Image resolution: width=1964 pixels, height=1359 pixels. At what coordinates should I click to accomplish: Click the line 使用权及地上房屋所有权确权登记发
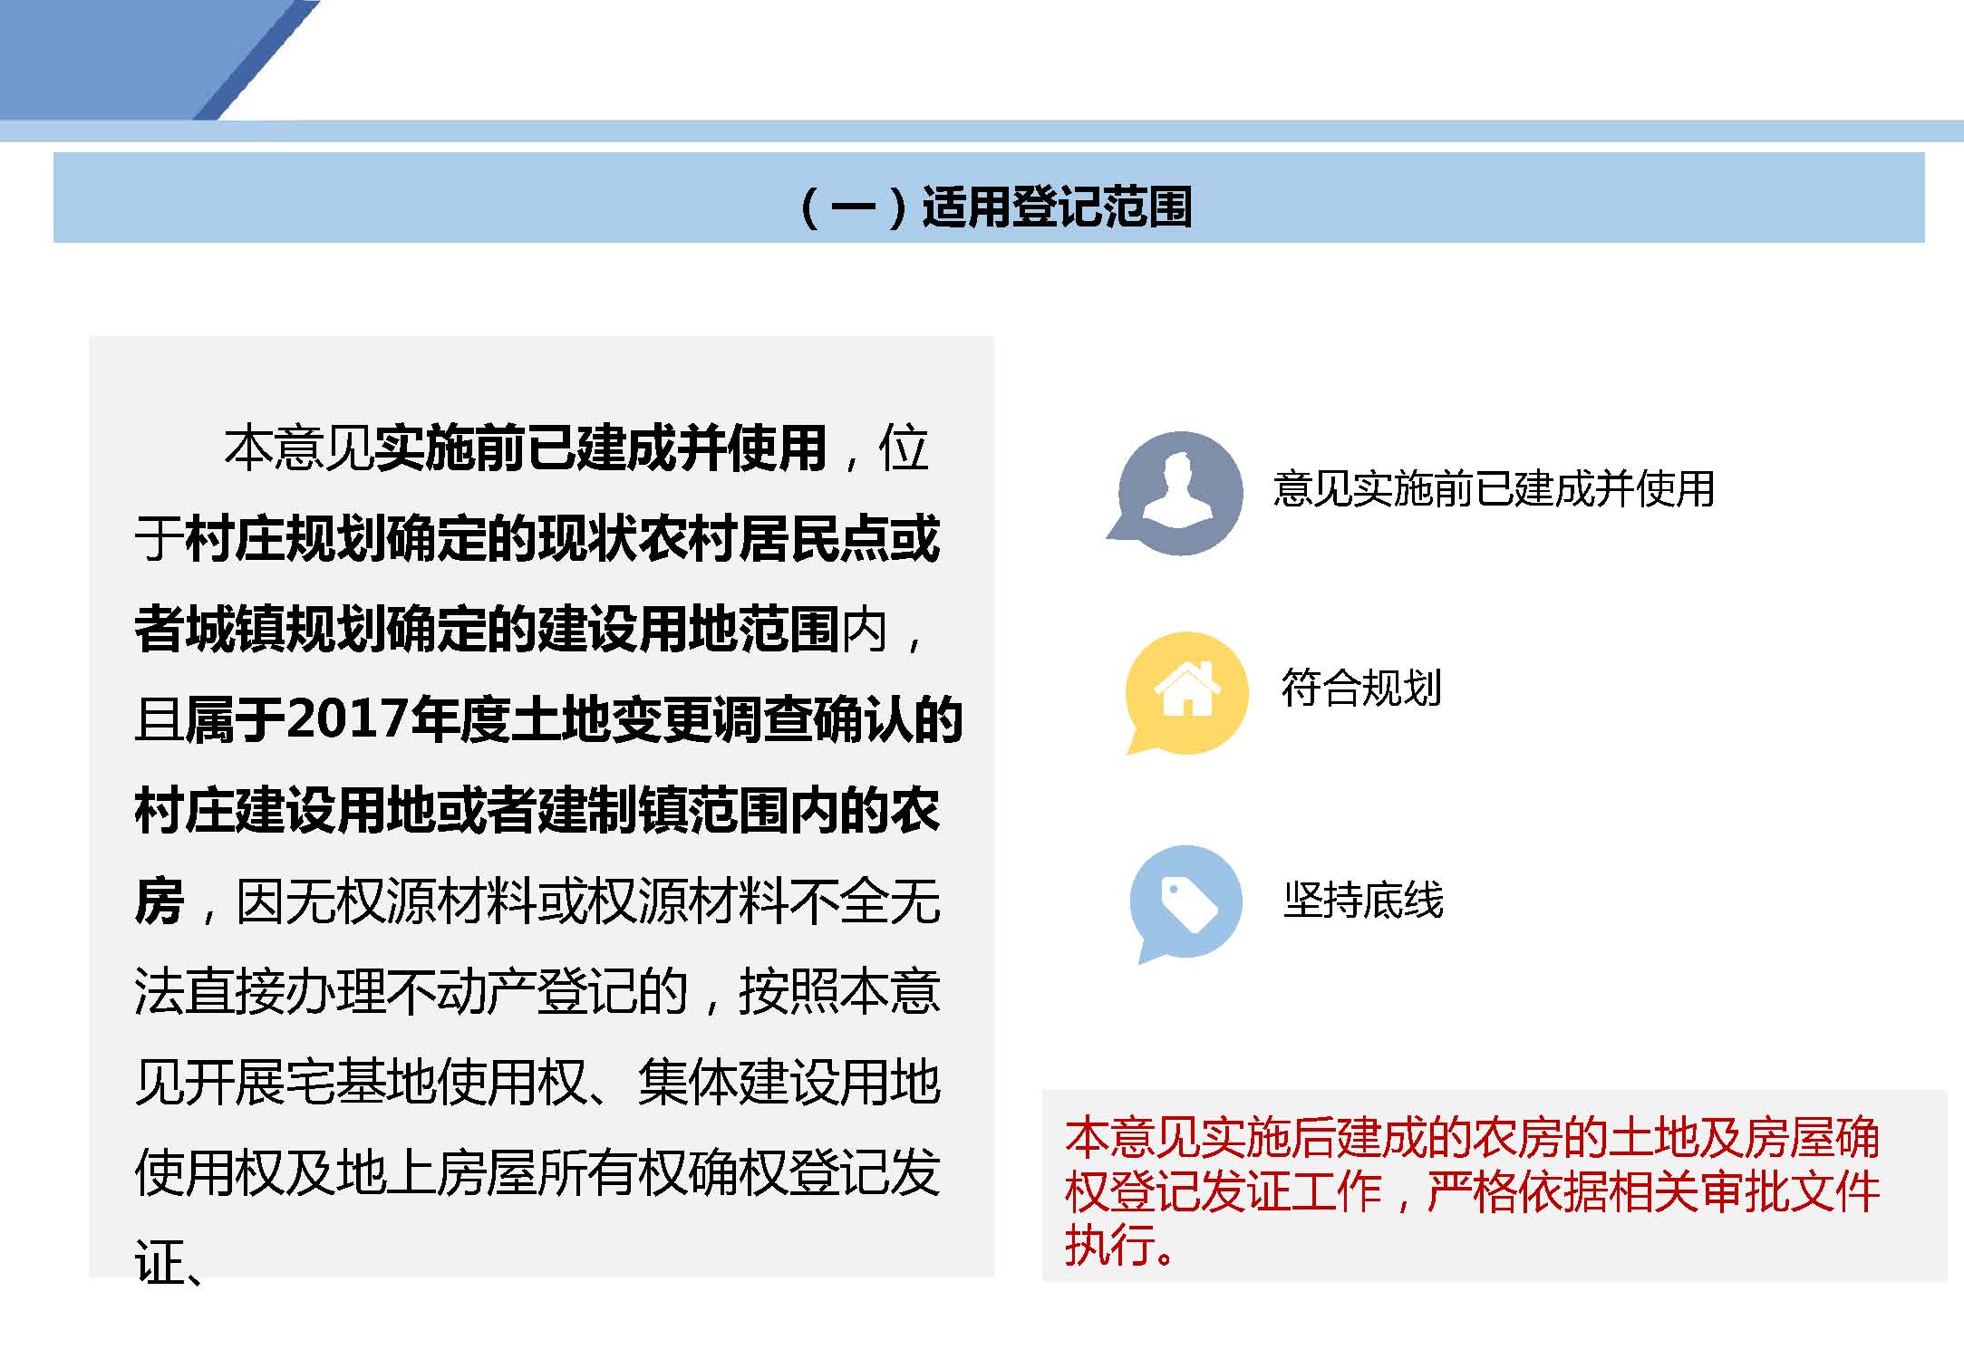(537, 1172)
